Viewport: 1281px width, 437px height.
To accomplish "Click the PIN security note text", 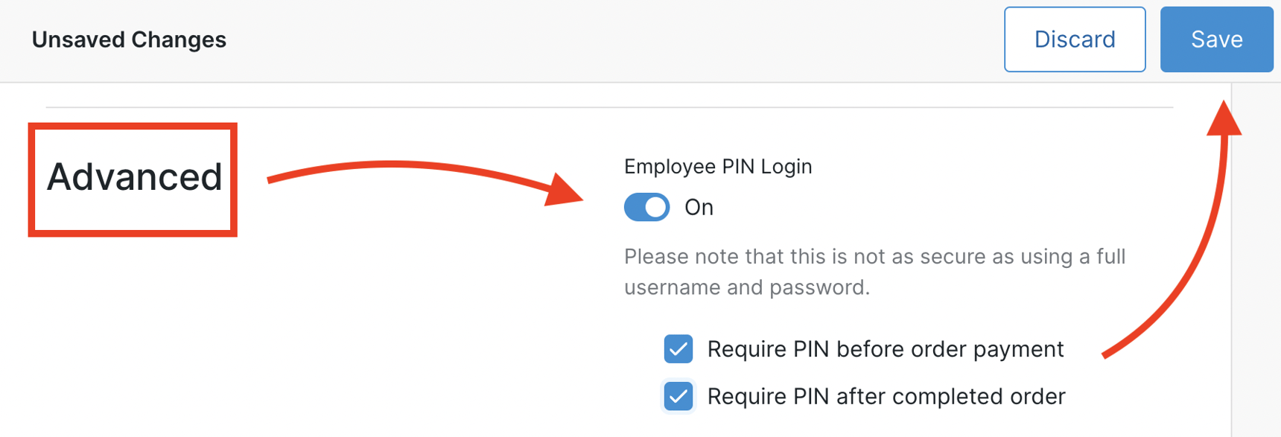I will [x=874, y=271].
